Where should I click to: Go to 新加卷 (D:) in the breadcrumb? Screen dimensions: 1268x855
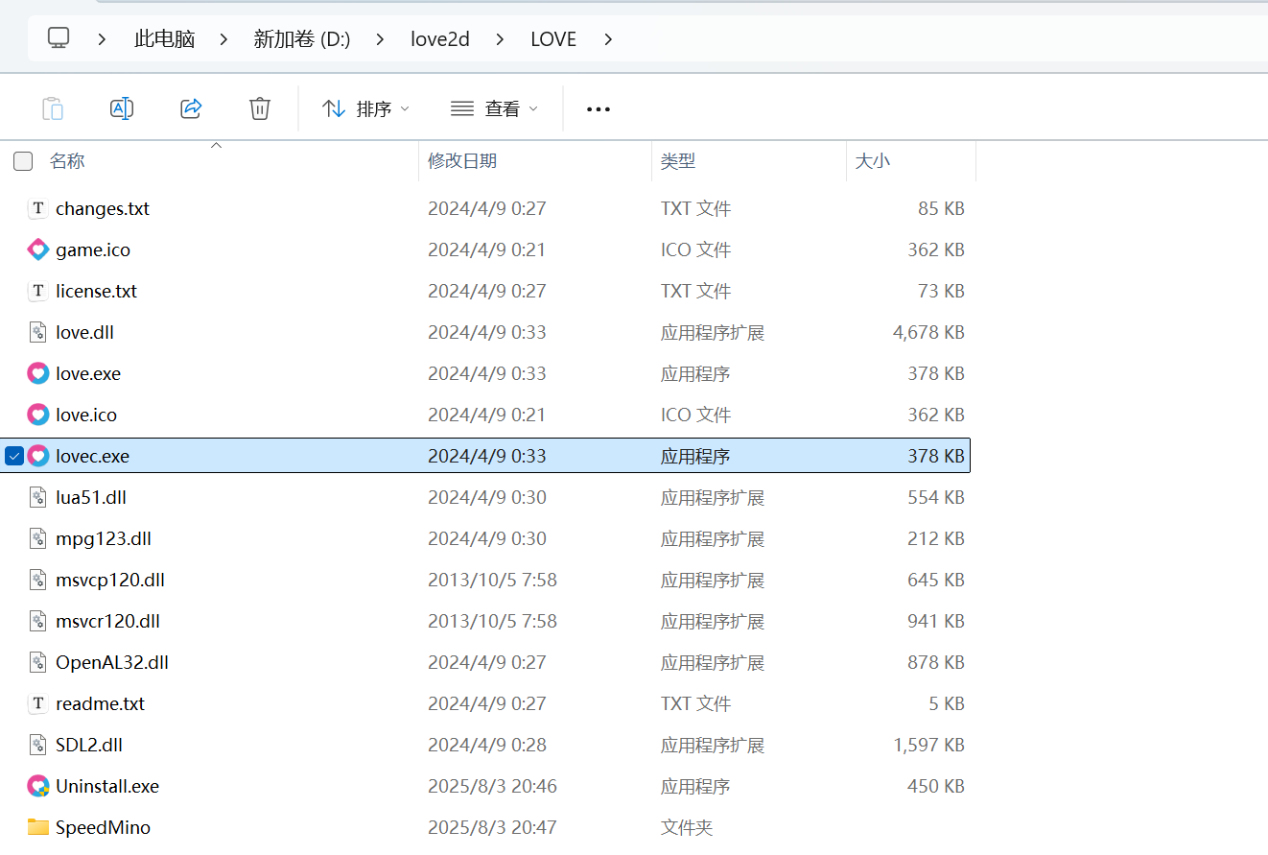tap(302, 39)
